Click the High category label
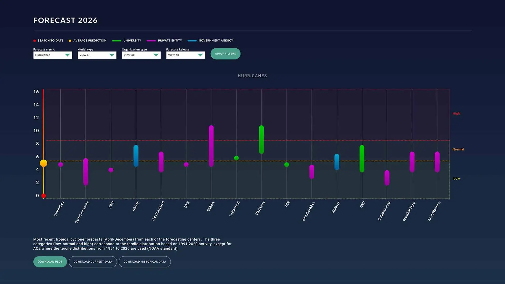The image size is (505, 284). click(456, 114)
